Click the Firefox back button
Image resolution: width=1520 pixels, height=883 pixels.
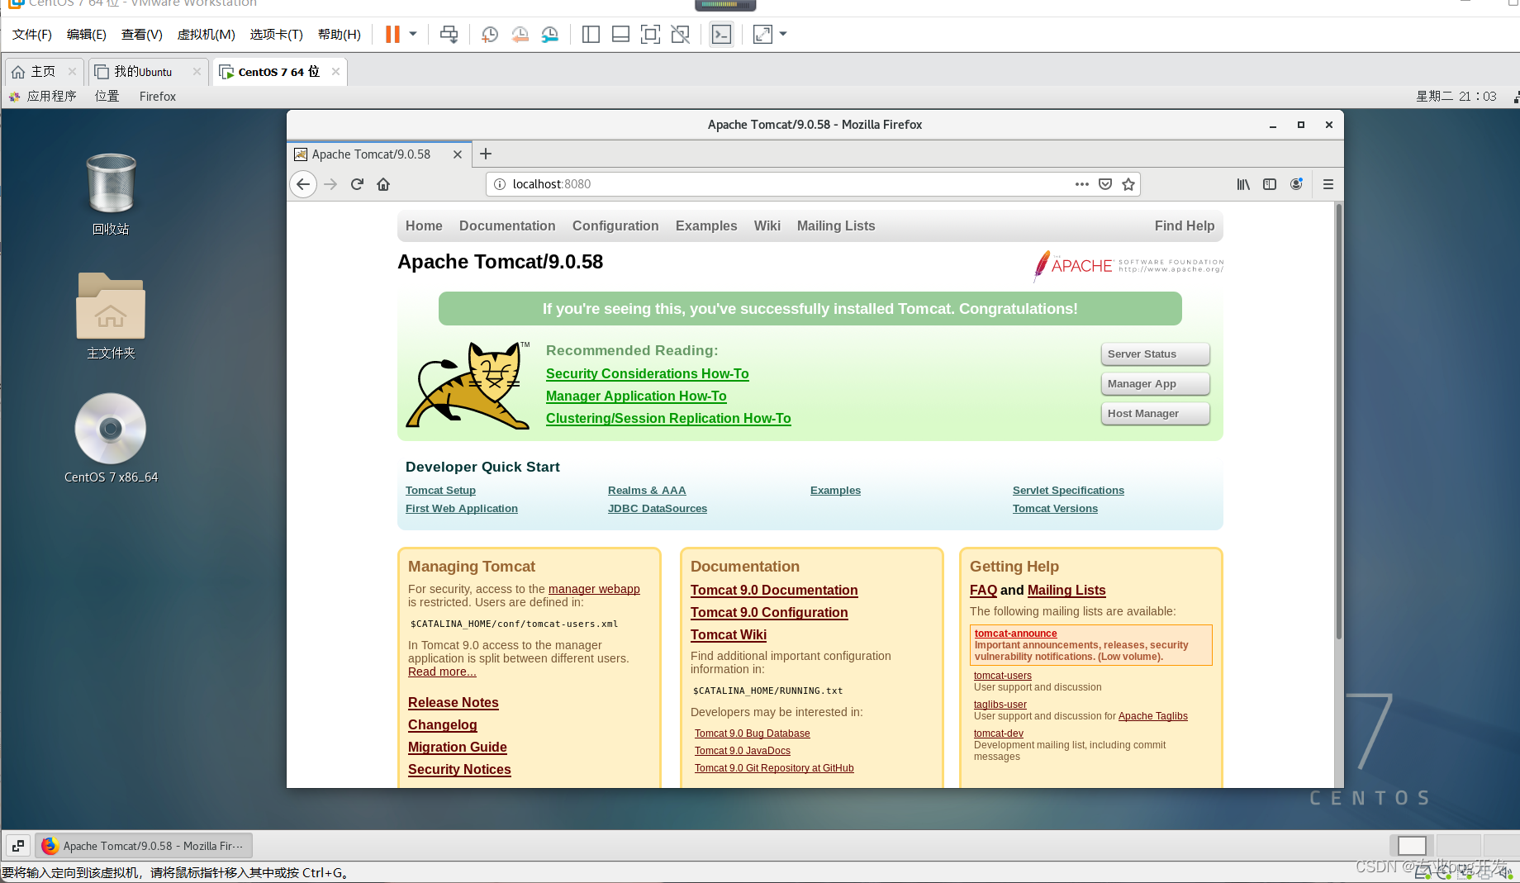[x=303, y=184]
